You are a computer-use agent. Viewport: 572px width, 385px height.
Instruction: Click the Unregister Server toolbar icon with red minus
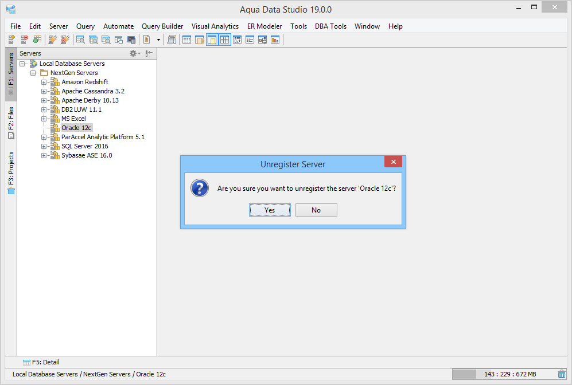(25, 40)
